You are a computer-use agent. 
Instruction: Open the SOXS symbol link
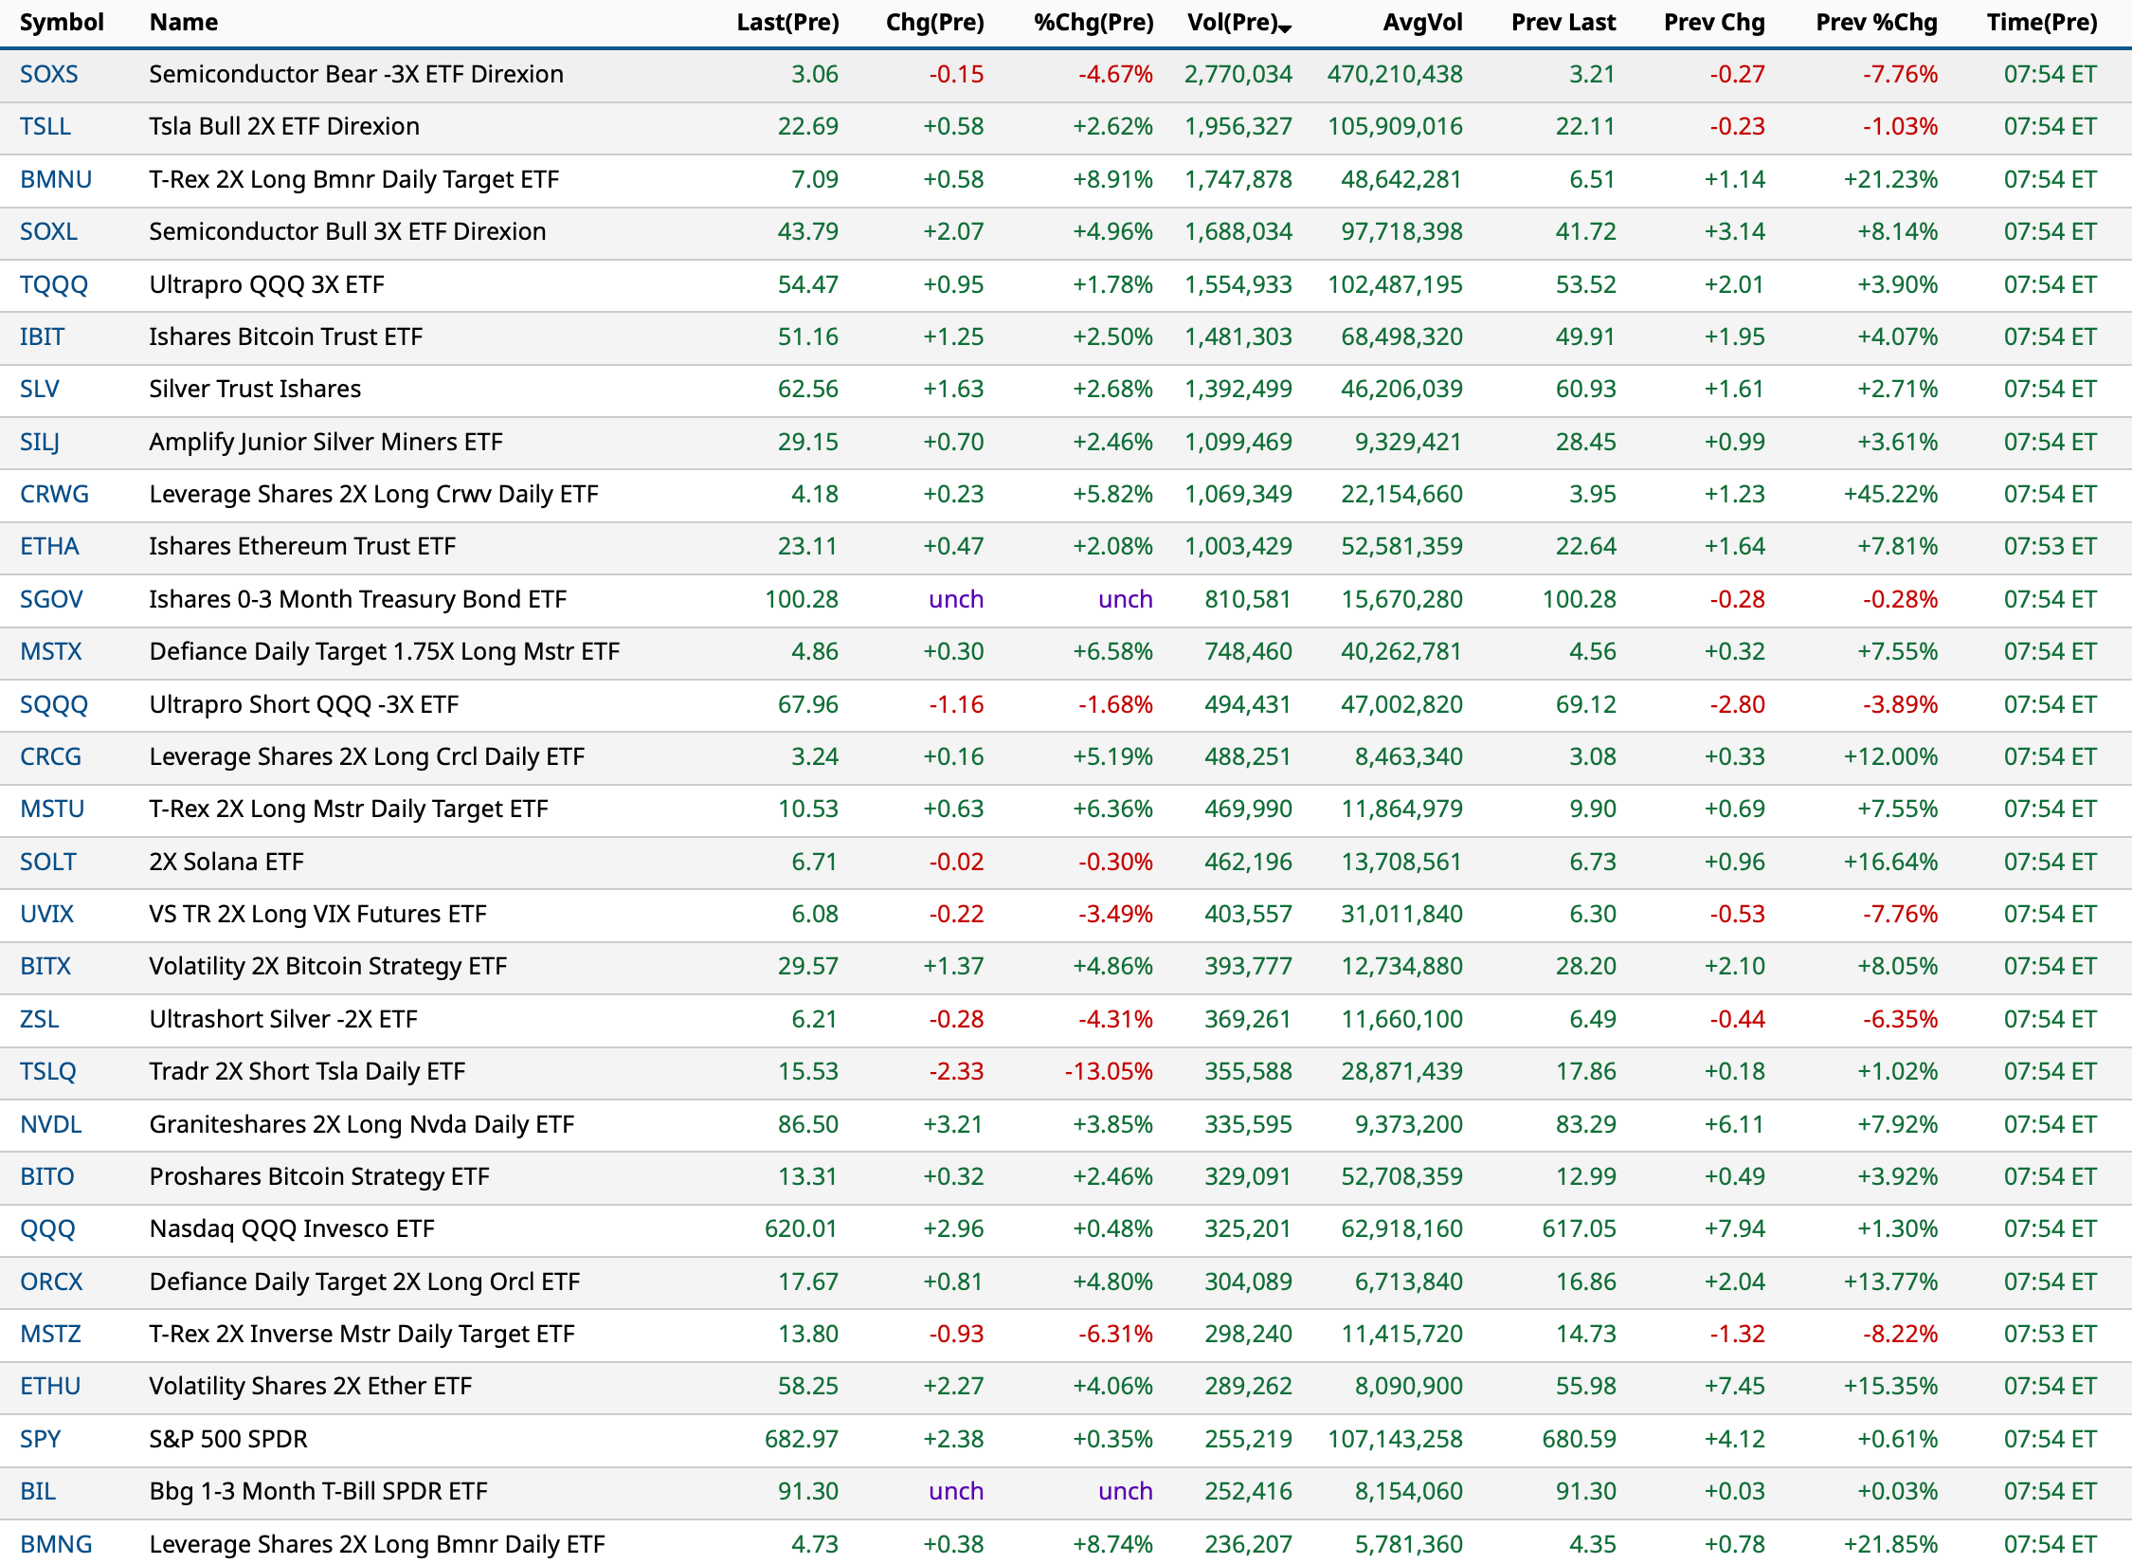click(49, 74)
